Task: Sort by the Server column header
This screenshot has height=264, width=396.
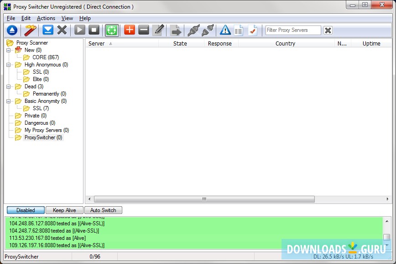Action: pyautogui.click(x=122, y=44)
